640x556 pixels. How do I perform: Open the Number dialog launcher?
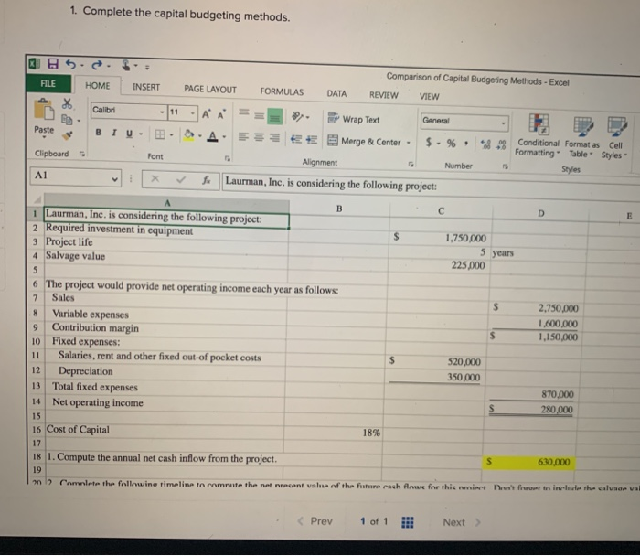tap(506, 166)
